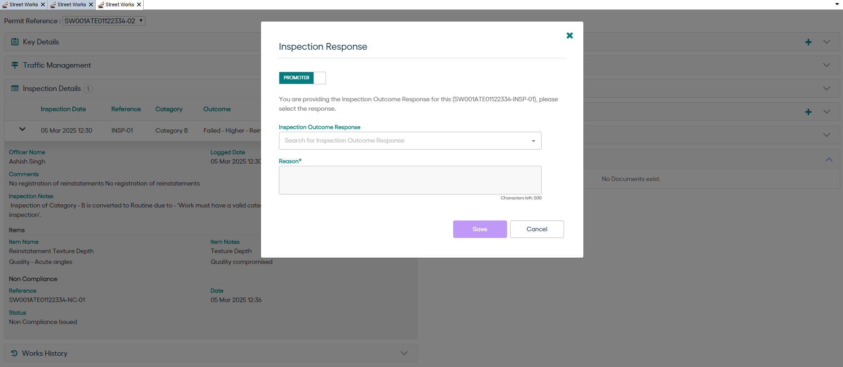Click the second plus icon beside Inspection header row
The height and width of the screenshot is (367, 843).
[x=808, y=112]
